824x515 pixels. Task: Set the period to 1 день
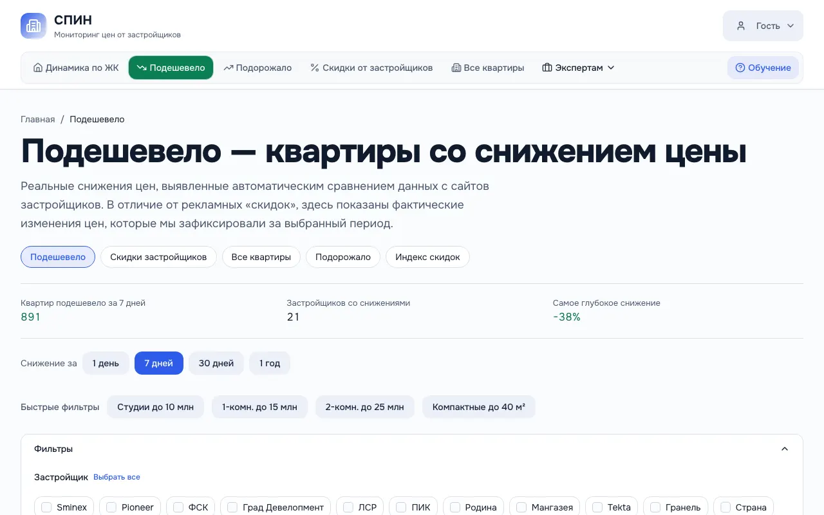[x=106, y=363]
